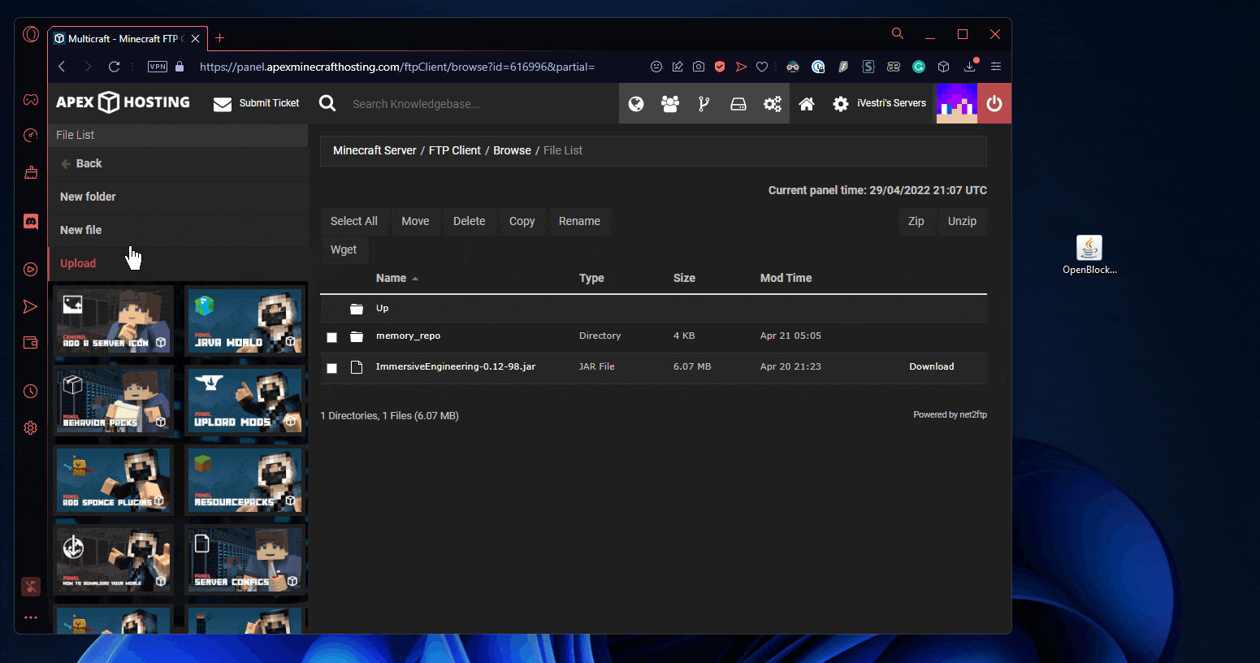Open the clock history icon in the sidebar
1260x663 pixels.
tap(30, 391)
